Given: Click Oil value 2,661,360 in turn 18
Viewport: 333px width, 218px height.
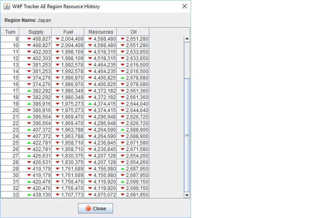Looking at the screenshot, I should [137, 97].
